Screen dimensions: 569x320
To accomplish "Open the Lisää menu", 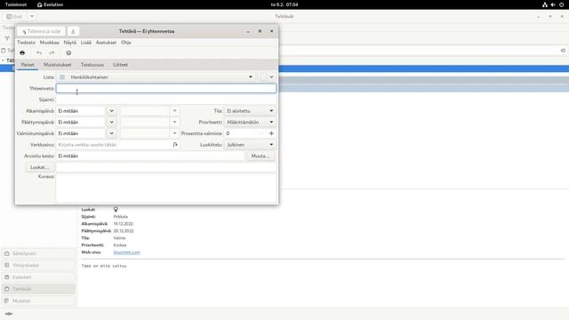I will (86, 43).
